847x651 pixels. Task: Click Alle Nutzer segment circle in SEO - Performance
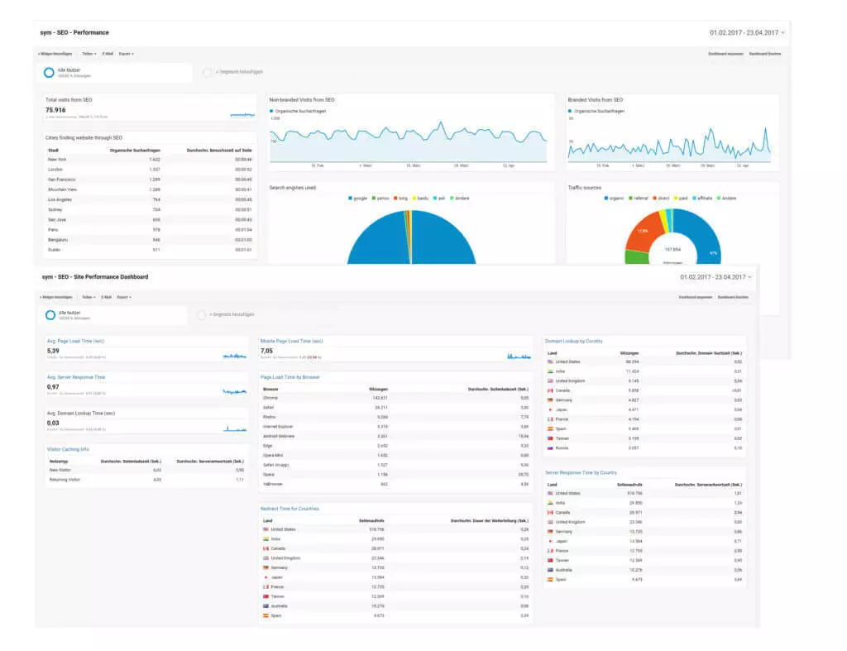49,73
